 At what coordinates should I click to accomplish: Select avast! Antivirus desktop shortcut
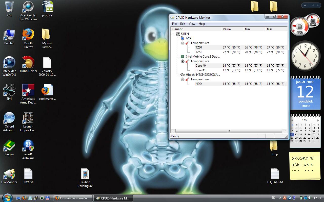tap(28, 150)
